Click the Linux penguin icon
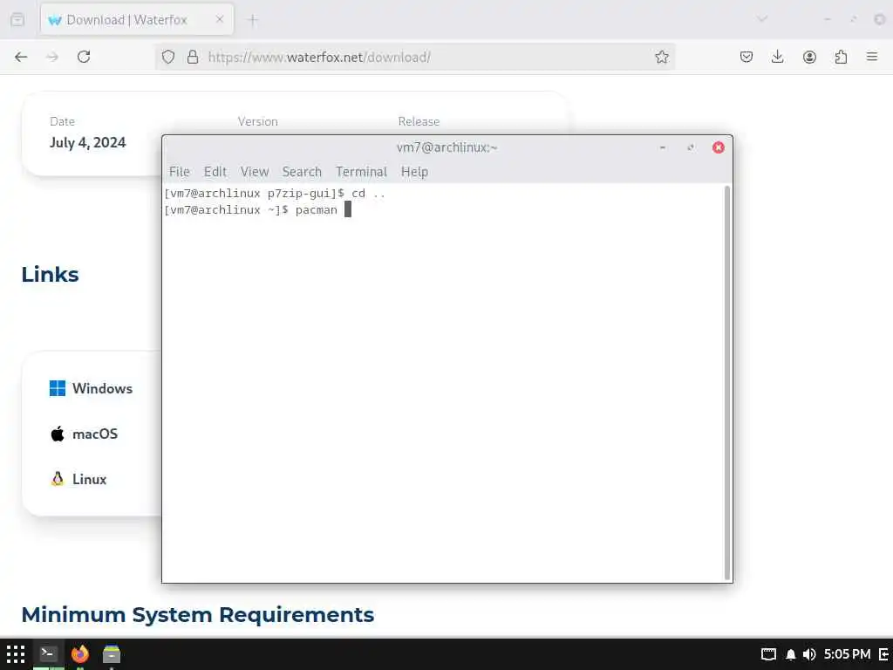Screen dimensions: 893x670 pyautogui.click(x=57, y=479)
